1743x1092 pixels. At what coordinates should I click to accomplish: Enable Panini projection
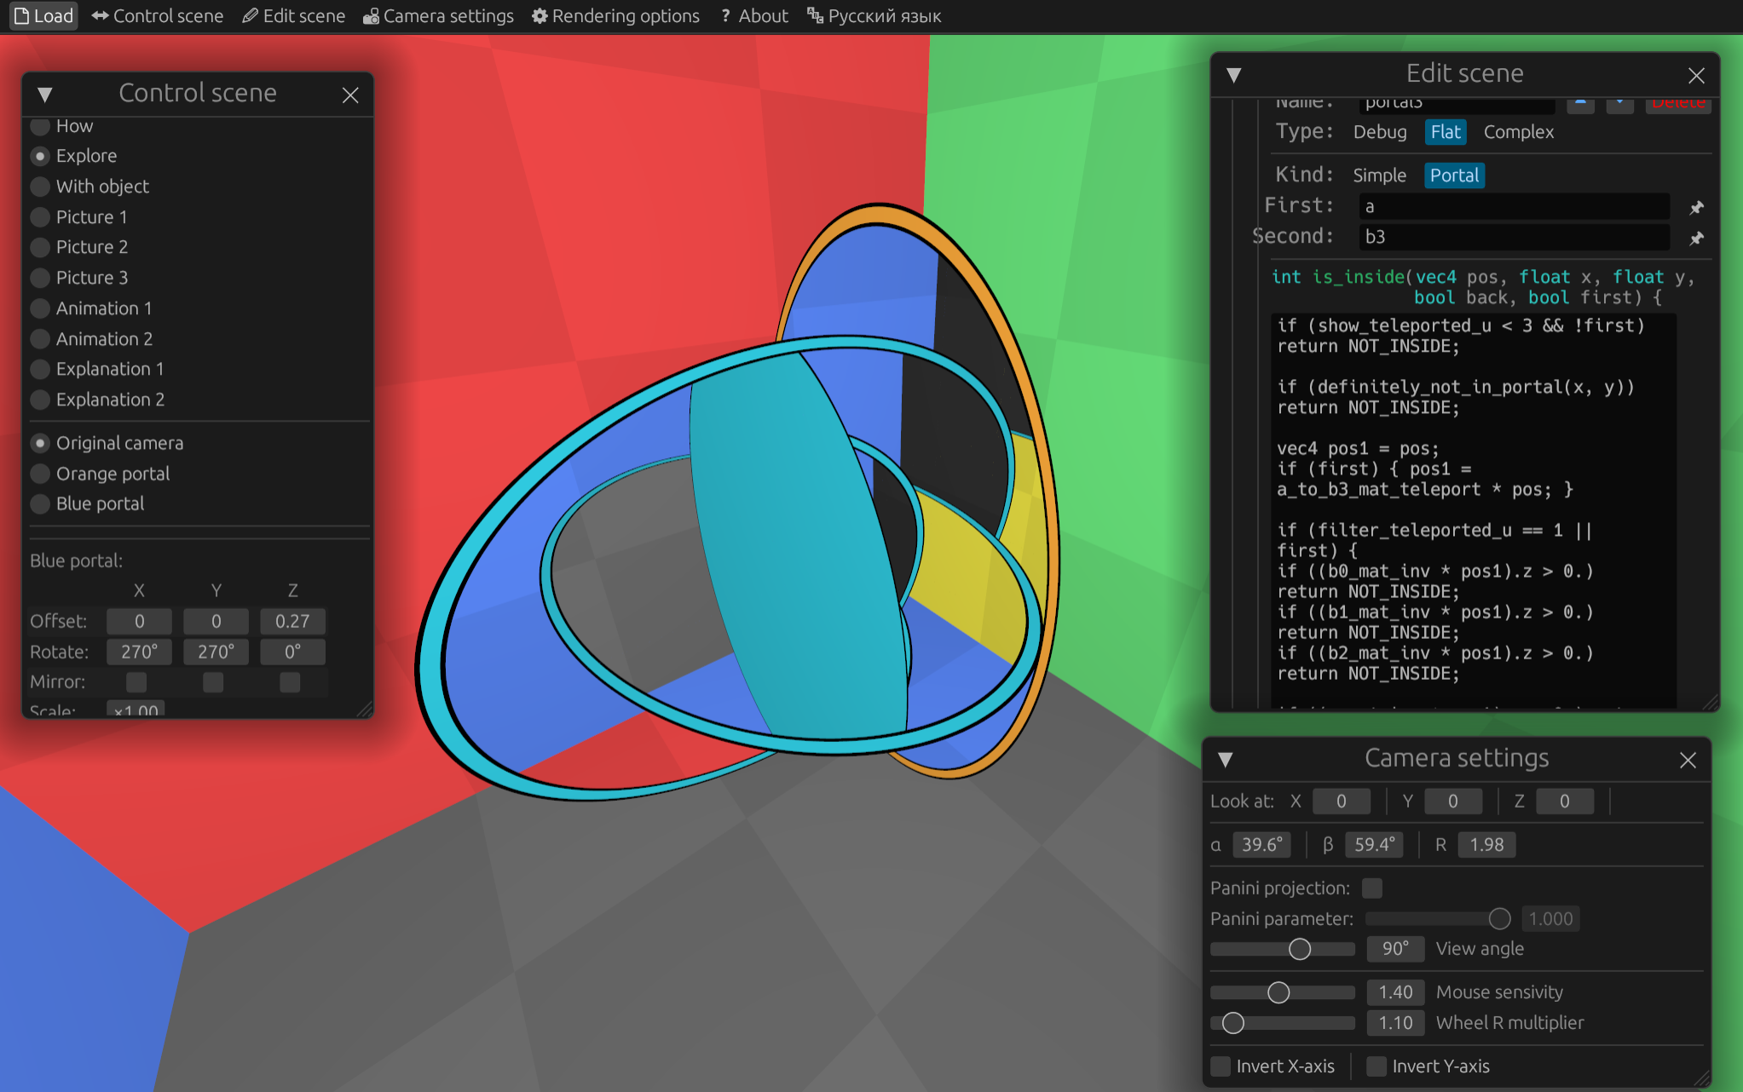point(1371,888)
